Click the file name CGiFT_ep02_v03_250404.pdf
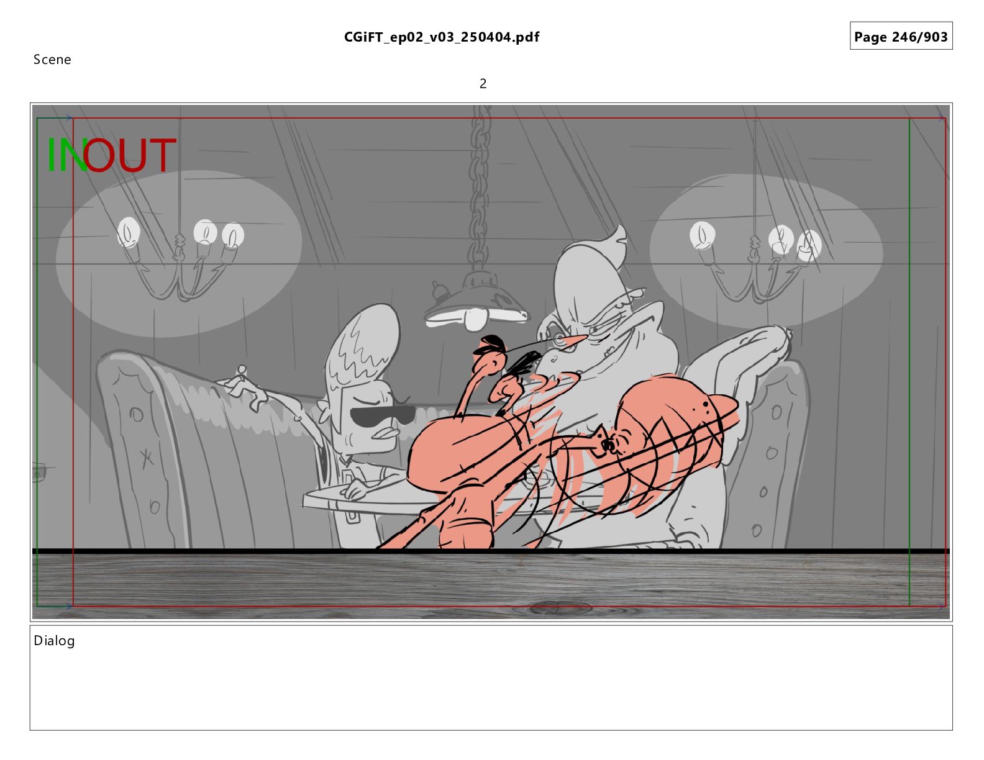 pos(442,37)
